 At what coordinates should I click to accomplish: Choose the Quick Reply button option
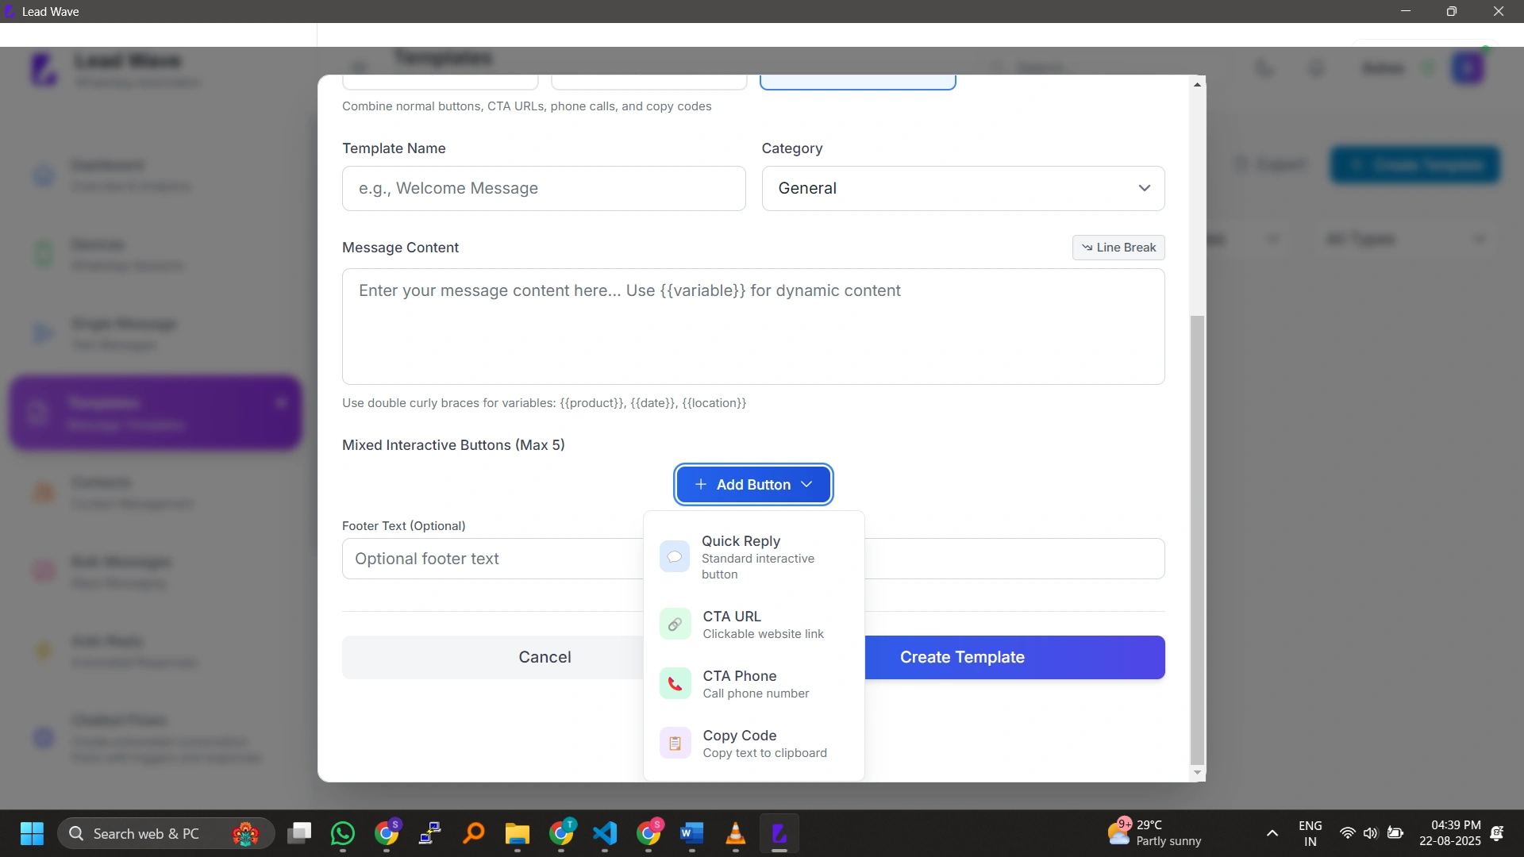click(x=753, y=557)
